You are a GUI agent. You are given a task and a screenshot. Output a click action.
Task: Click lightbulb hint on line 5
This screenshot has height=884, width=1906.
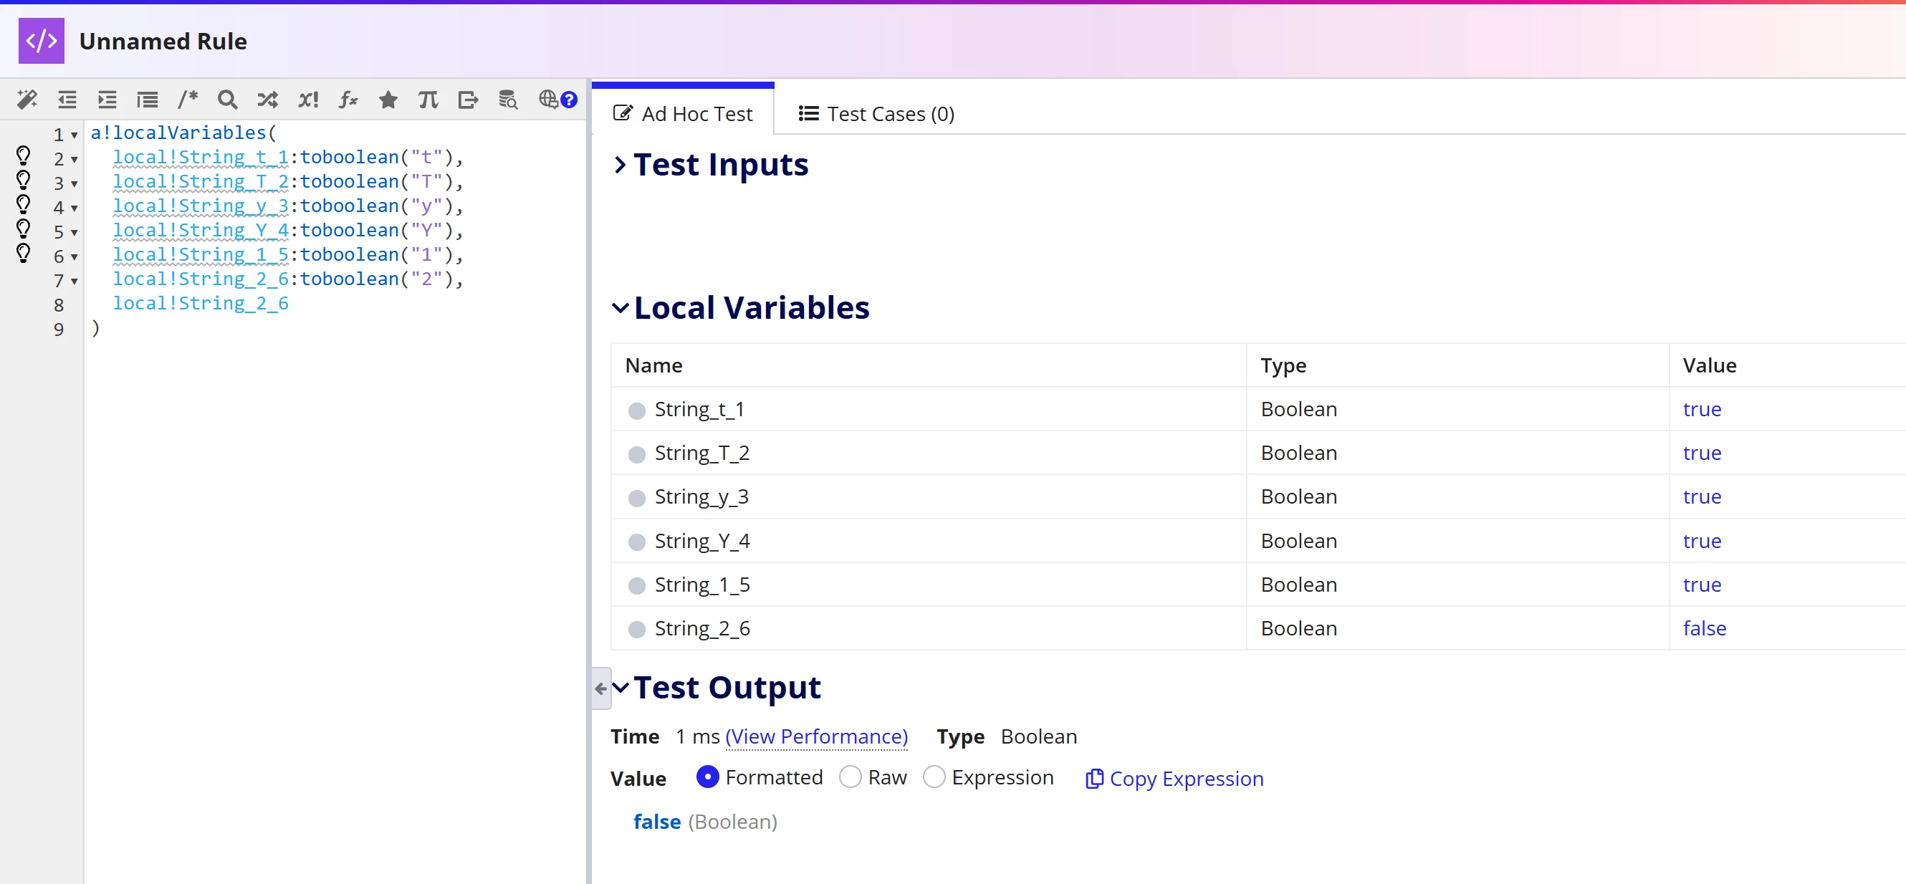coord(24,229)
